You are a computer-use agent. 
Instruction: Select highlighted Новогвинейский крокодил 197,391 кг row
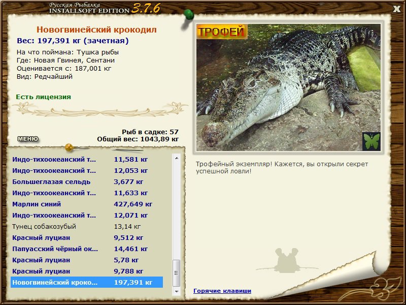tap(87, 282)
